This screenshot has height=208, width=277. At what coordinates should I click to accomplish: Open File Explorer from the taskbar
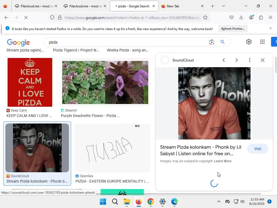[127, 201]
